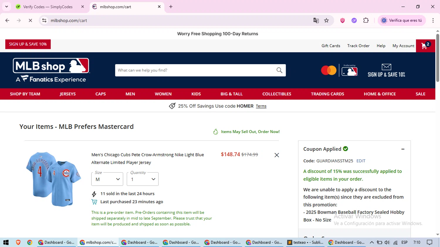The image size is (440, 247).
Task: Click the translate page icon
Action: pyautogui.click(x=316, y=21)
